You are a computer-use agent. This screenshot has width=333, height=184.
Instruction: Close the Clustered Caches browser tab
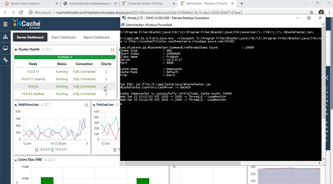[x=174, y=4]
